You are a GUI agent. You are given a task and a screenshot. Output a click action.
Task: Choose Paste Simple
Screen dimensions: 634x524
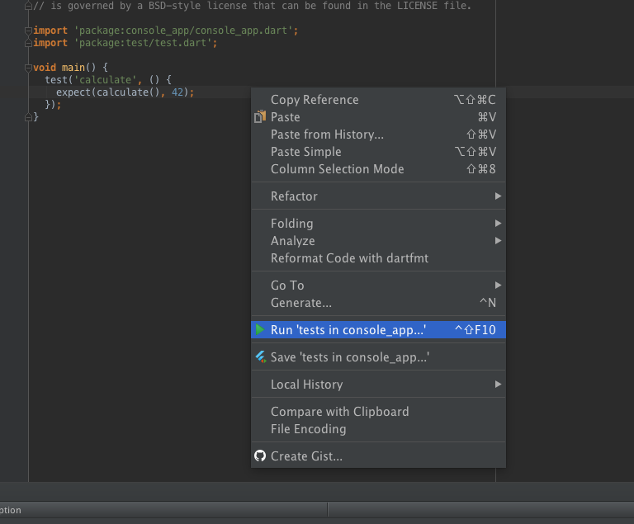[378, 152]
